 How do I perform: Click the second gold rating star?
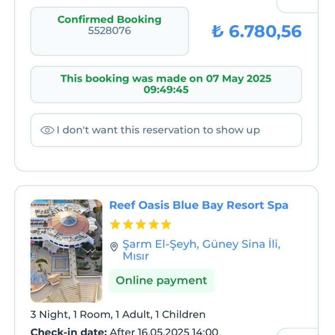[128, 225]
